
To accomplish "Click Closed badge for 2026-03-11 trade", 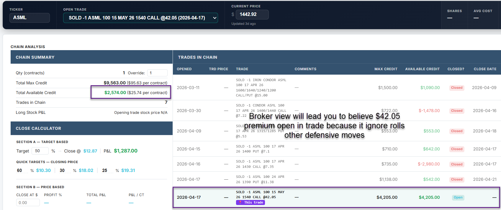I will 457,88.
